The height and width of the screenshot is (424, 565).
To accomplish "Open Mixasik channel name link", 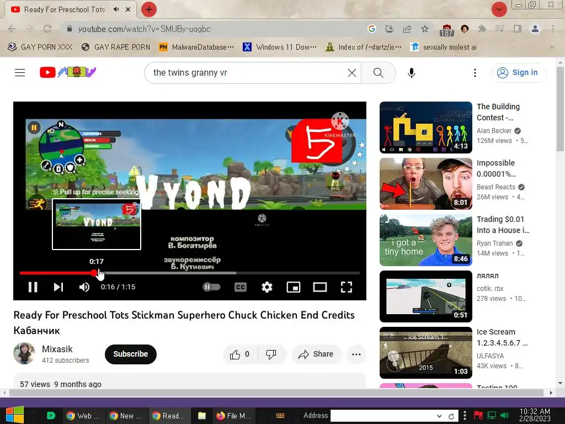I will pos(57,349).
